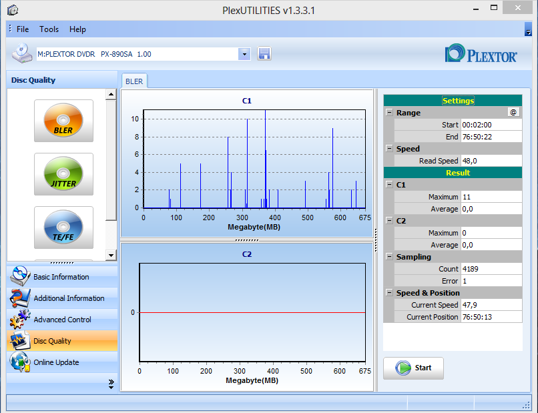The width and height of the screenshot is (538, 413).
Task: Collapse the C2 result section
Action: pos(389,220)
